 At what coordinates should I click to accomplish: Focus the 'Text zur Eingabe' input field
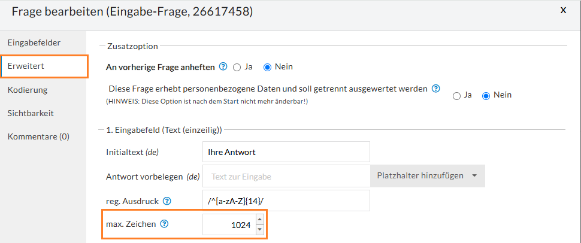click(x=286, y=176)
